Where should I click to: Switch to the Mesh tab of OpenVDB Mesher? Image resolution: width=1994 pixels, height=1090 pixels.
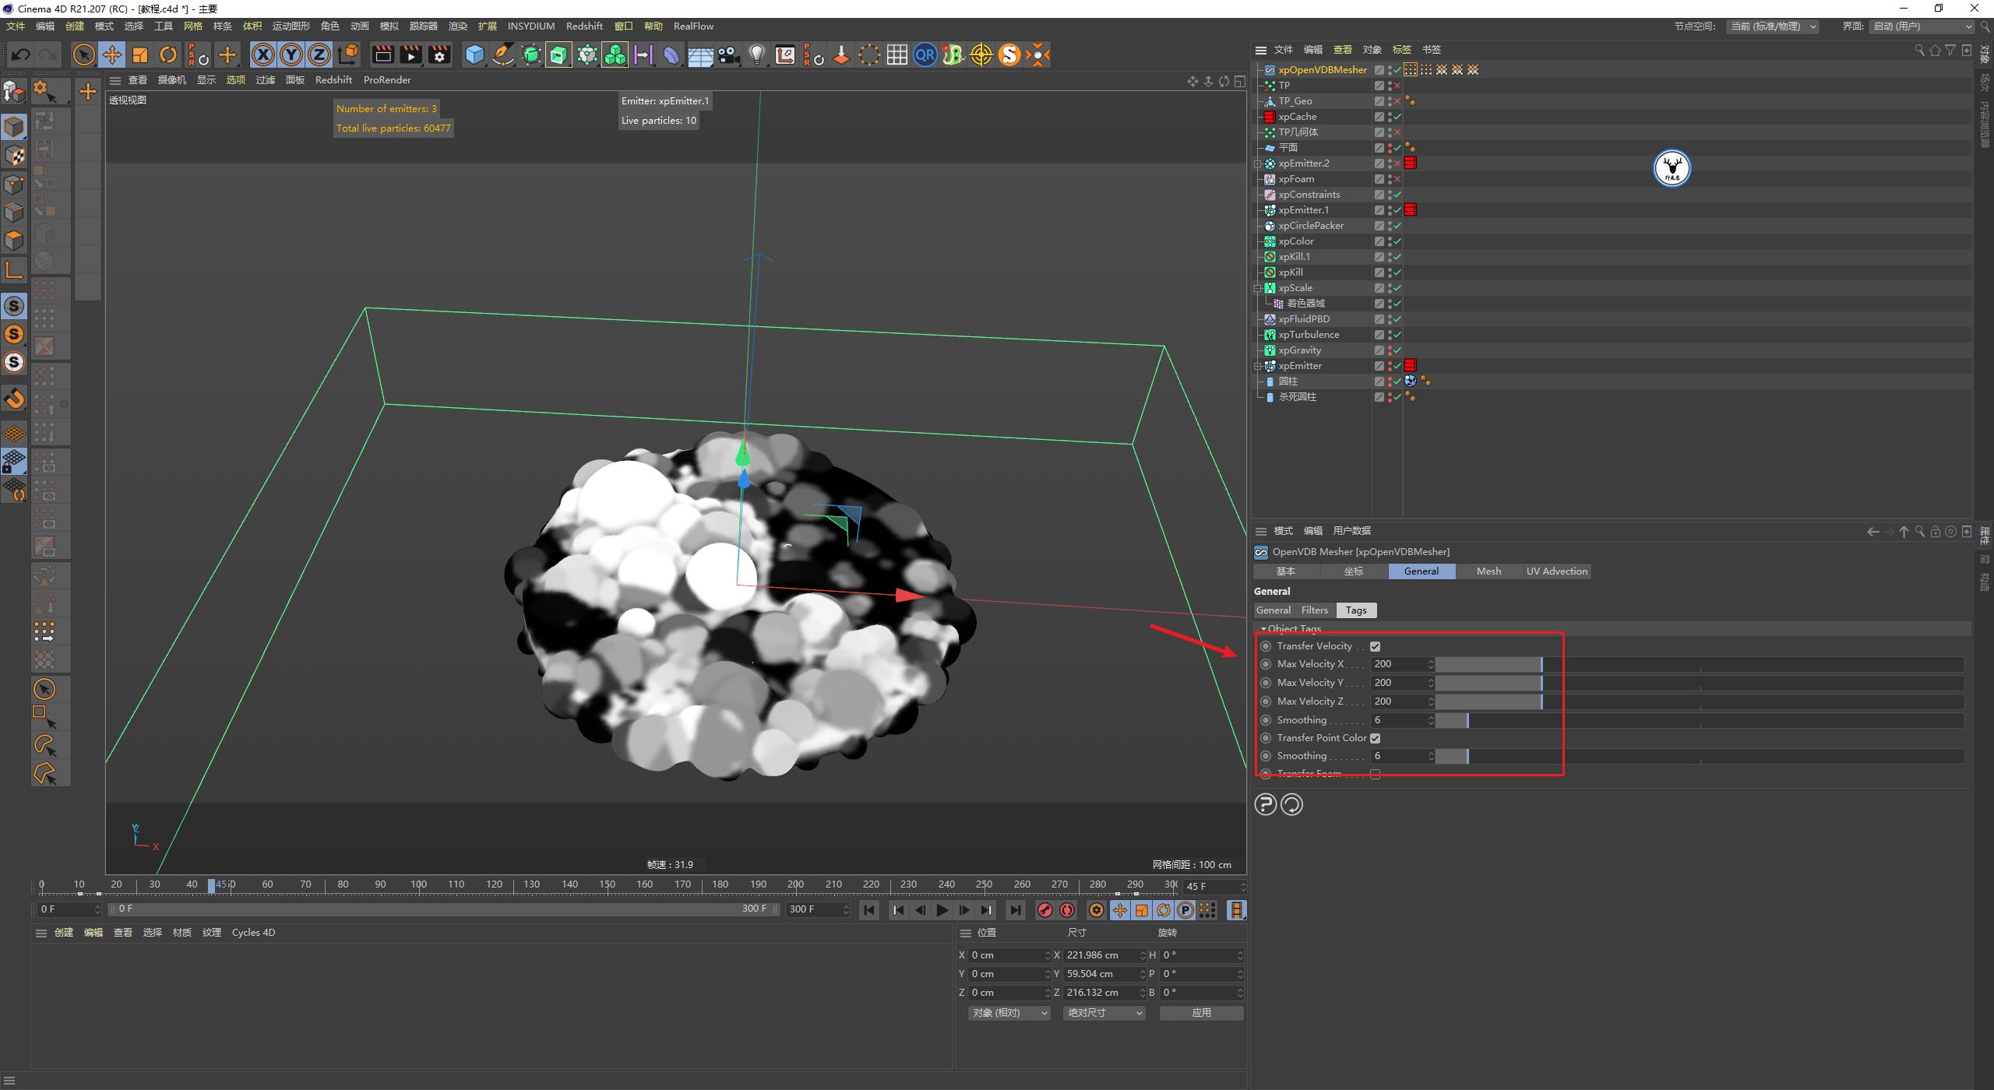click(1488, 571)
